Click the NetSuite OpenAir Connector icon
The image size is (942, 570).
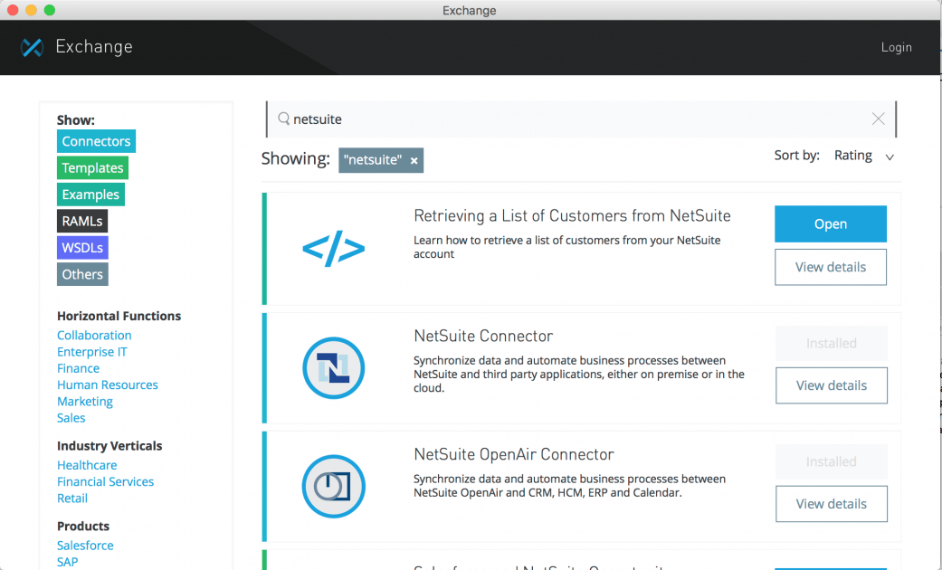click(x=333, y=487)
